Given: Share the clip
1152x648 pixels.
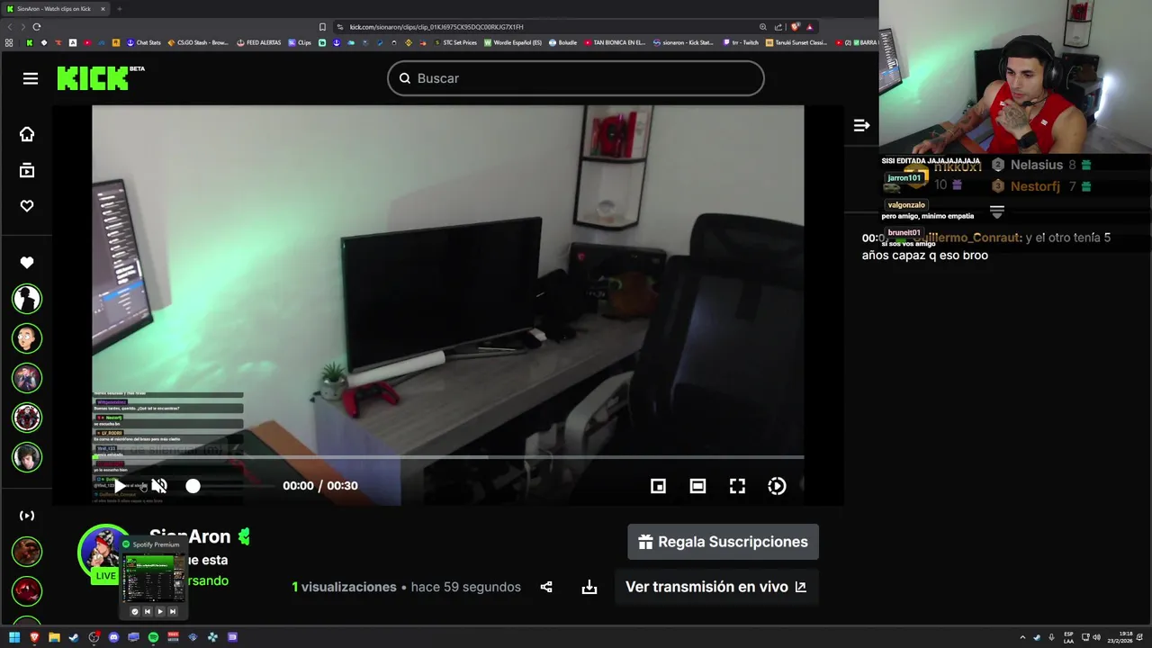Looking at the screenshot, I should [546, 587].
